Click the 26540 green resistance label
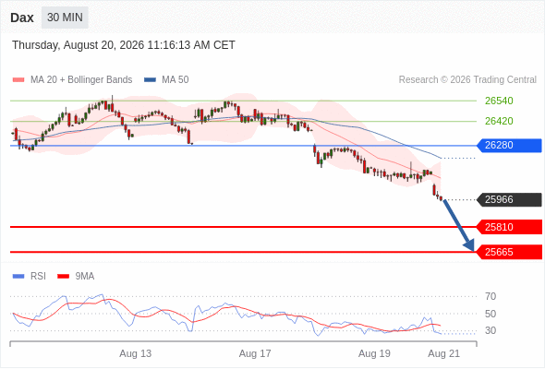The image size is (545, 369). click(x=499, y=101)
